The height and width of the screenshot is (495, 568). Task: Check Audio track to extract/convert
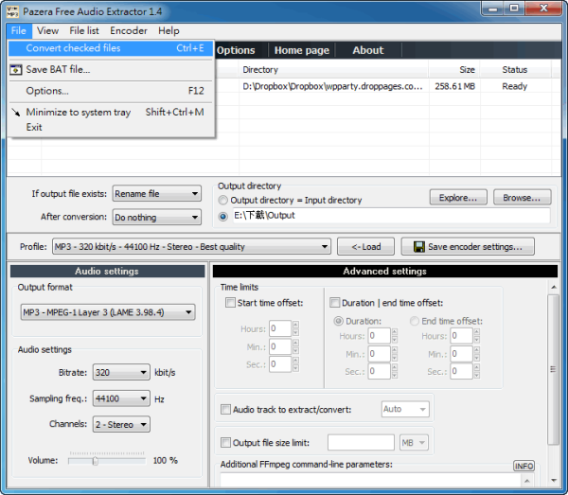(x=225, y=410)
